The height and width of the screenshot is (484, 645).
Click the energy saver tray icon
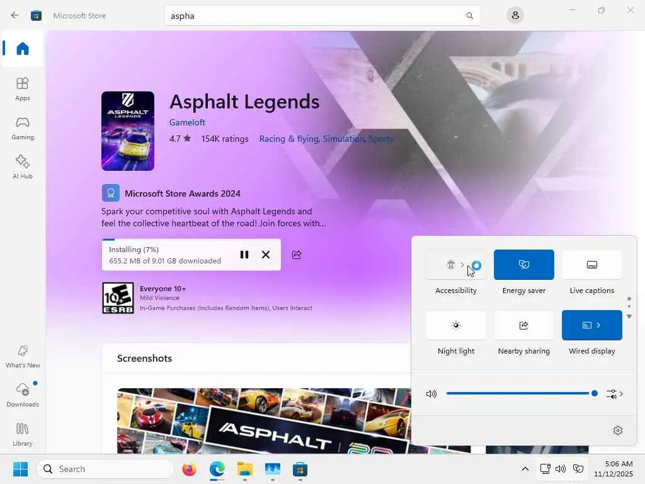(578, 469)
